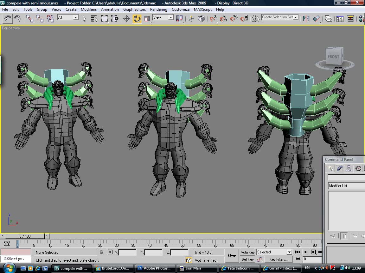Viewport: 365px width, 273px height.
Task: Toggle Key Mode next to frame field
Action: point(298,259)
